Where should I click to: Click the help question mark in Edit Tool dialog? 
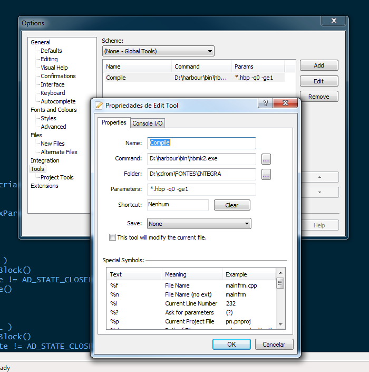pyautogui.click(x=266, y=103)
